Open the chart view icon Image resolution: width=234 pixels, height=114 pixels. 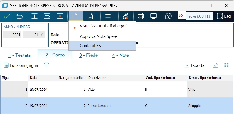point(215,65)
